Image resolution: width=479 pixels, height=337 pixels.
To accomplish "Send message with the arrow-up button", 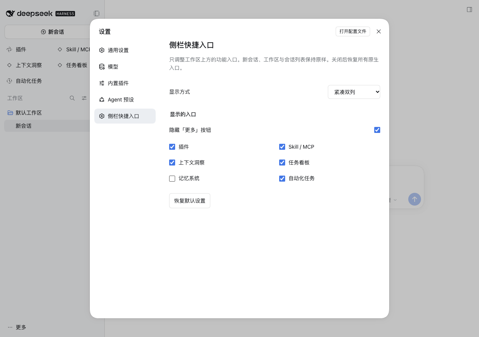I will 415,199.
